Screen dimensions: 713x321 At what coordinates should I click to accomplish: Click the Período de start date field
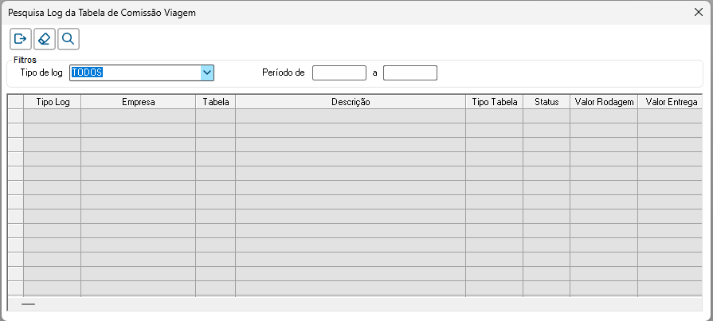coord(339,73)
